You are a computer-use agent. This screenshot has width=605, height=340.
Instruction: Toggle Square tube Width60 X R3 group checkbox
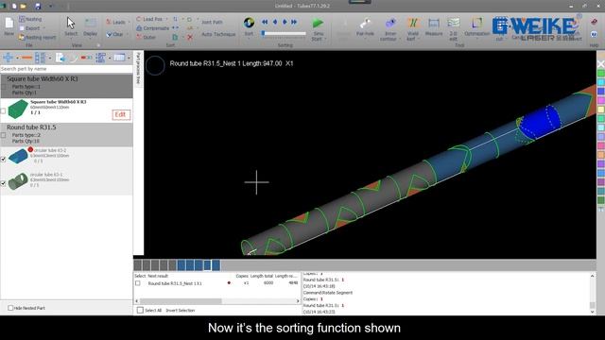click(4, 88)
